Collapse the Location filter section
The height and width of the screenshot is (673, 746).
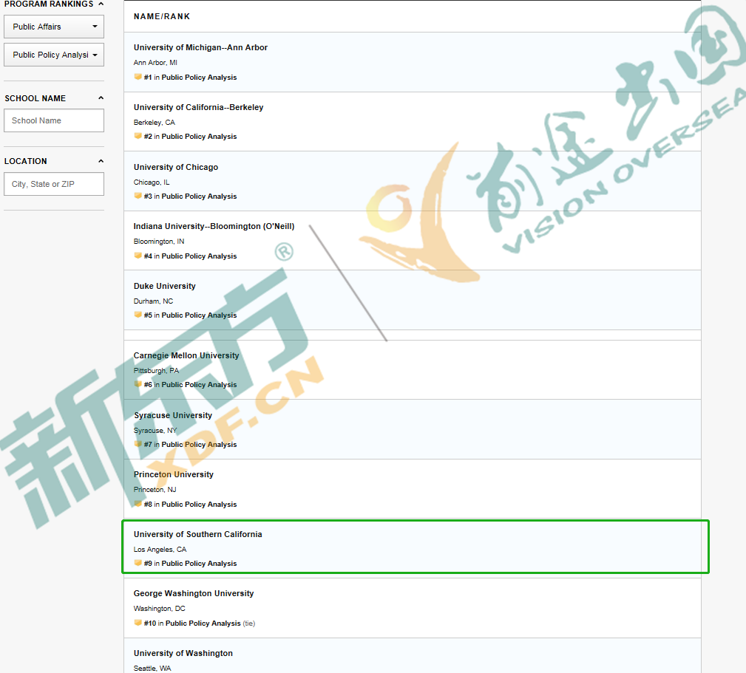coord(101,161)
